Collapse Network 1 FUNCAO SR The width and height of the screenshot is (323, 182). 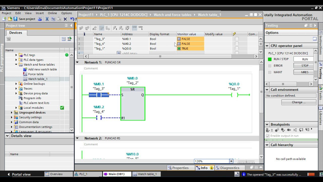click(x=77, y=62)
